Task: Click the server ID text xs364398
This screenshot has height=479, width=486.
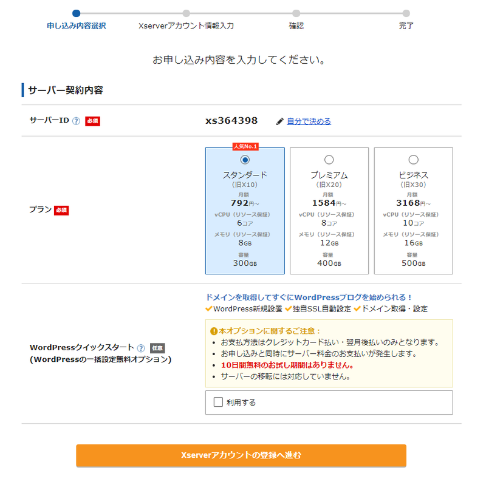Action: pyautogui.click(x=231, y=121)
